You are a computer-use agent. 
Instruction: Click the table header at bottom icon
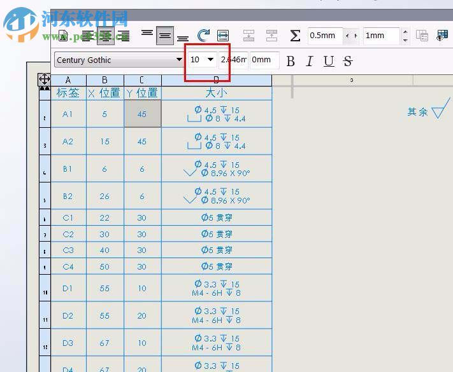271,36
